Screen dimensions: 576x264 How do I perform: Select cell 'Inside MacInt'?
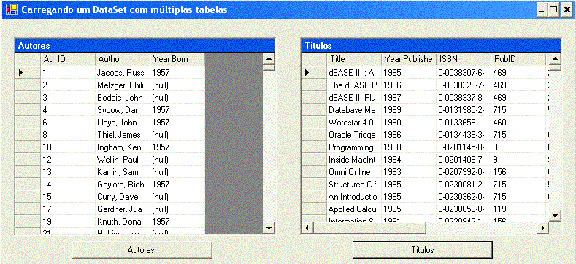[354, 160]
